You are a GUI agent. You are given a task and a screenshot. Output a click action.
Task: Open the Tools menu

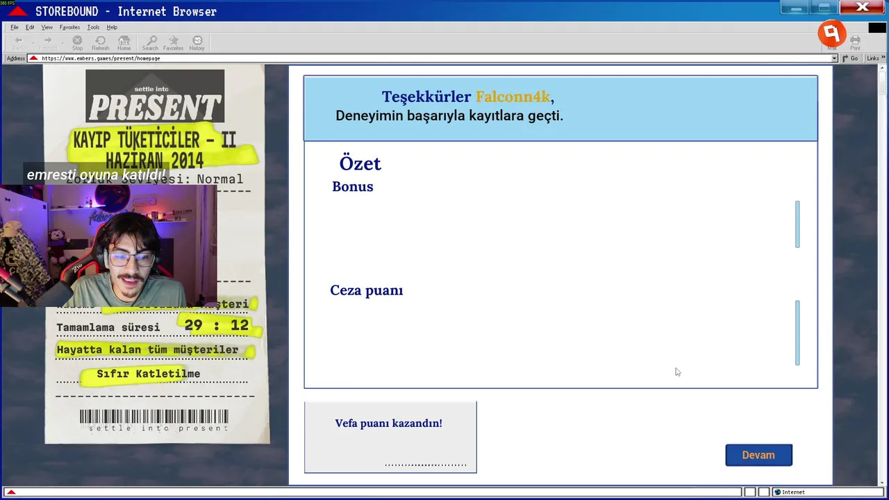coord(93,27)
